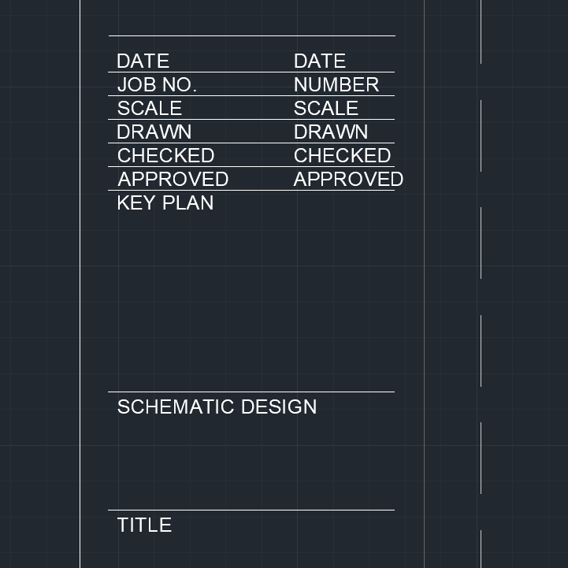Select horizontal line above TITLE
Viewport: 568px width, 568px height.
pos(251,510)
